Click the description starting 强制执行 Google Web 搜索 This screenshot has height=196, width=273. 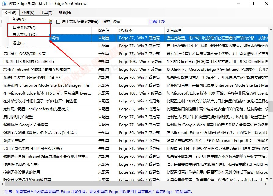pos(217,125)
